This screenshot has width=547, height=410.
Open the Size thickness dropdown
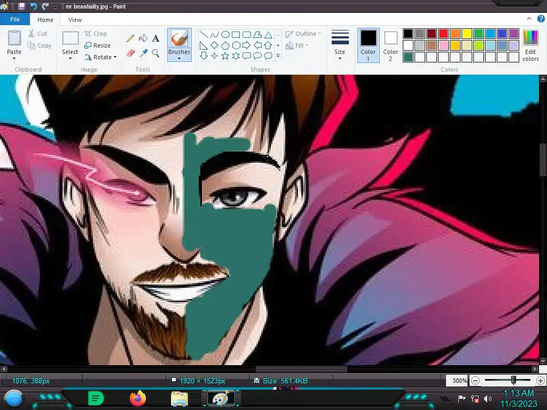[340, 45]
